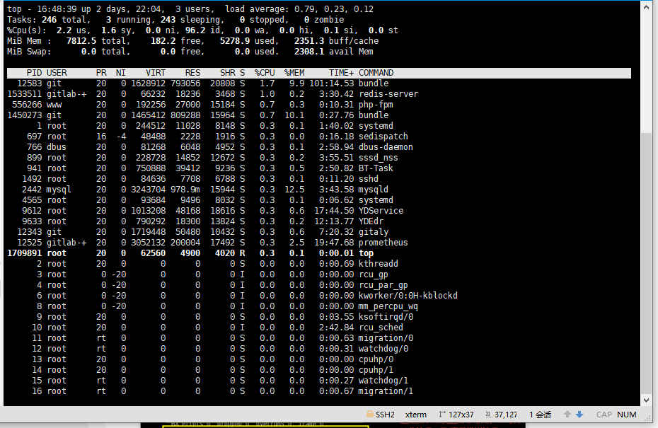
Task: Click the 7812.5 total memory value
Action: coord(81,41)
